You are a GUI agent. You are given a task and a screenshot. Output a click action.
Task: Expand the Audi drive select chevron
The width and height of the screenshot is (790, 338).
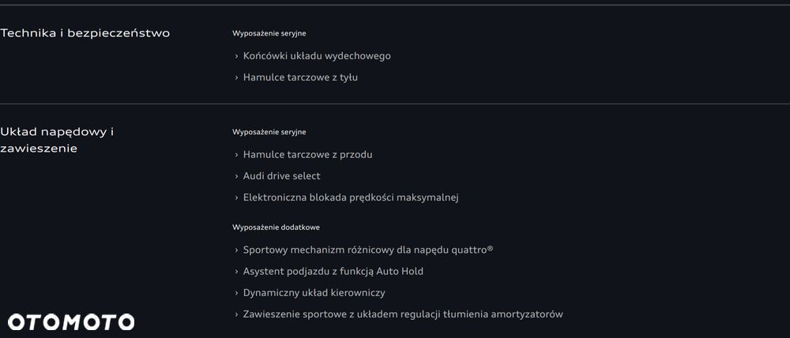tap(236, 176)
